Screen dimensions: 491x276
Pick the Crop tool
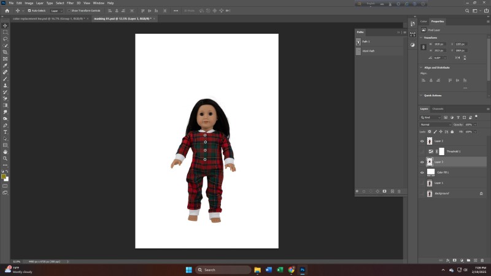(x=6, y=52)
